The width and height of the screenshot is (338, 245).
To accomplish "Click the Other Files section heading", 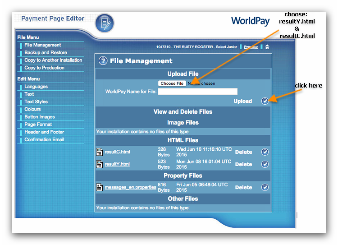I will tap(183, 199).
